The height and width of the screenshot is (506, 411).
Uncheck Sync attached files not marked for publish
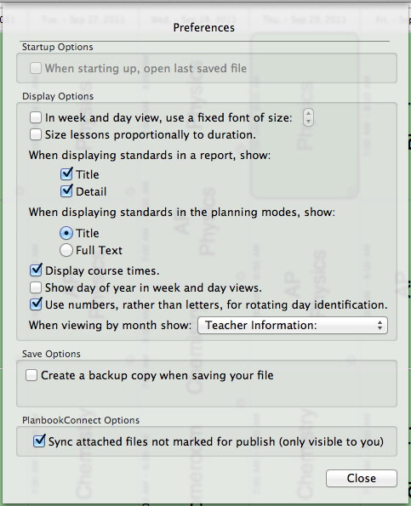(x=39, y=441)
